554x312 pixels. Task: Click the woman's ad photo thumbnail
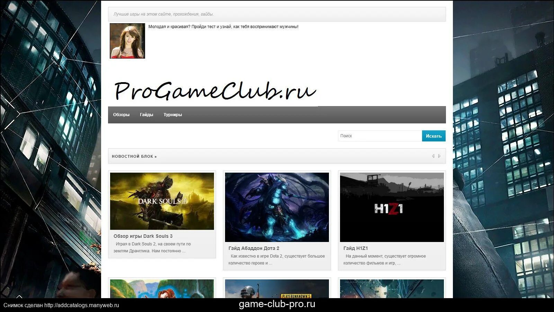tap(127, 41)
